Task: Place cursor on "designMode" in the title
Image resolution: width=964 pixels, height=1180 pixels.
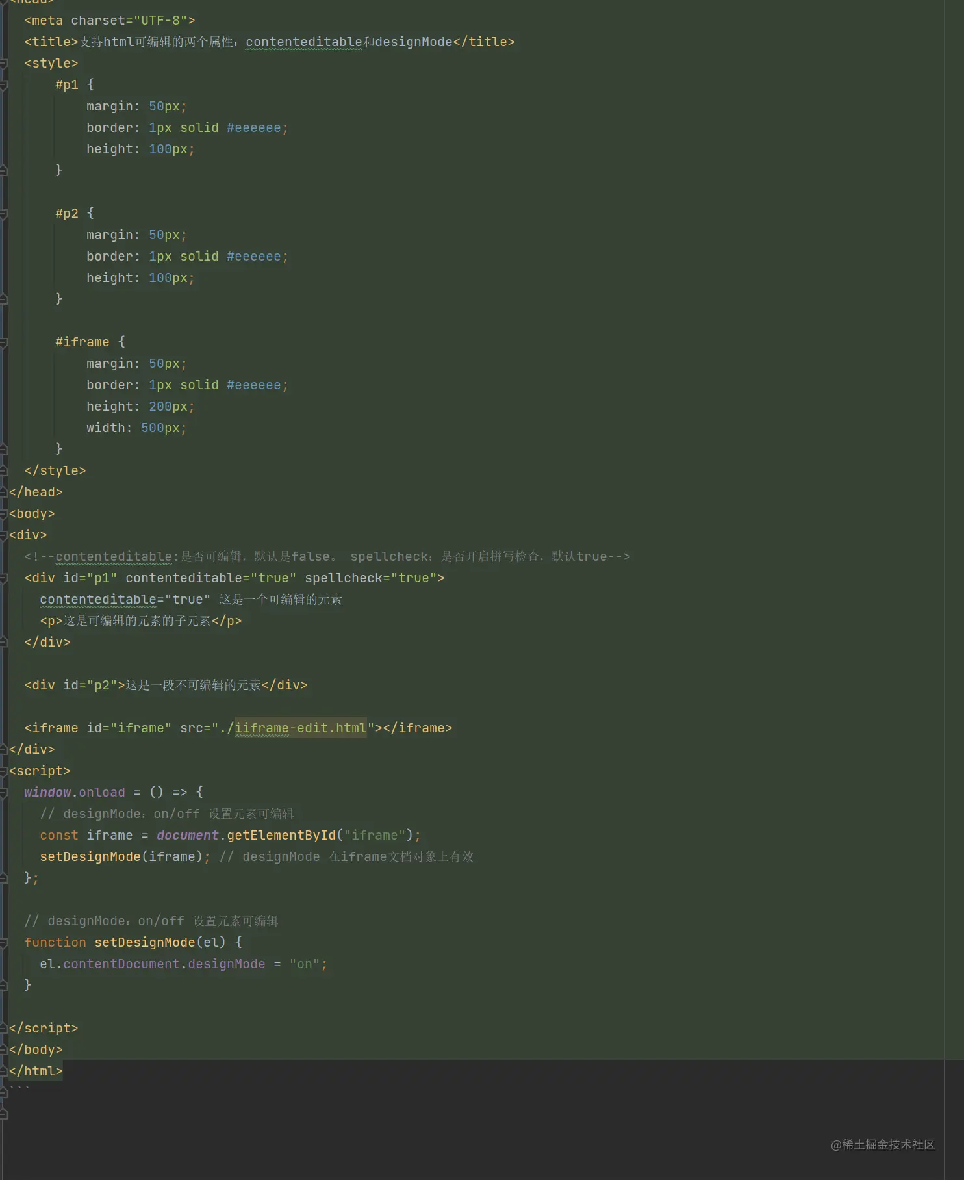Action: (414, 42)
